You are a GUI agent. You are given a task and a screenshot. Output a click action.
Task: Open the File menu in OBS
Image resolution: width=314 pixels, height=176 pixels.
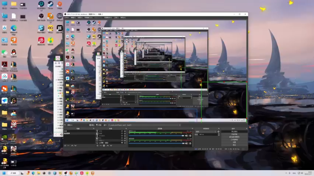[66, 18]
